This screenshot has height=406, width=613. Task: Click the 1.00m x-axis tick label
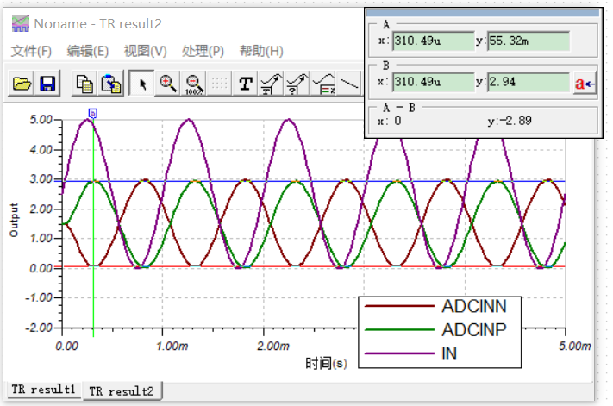point(172,347)
